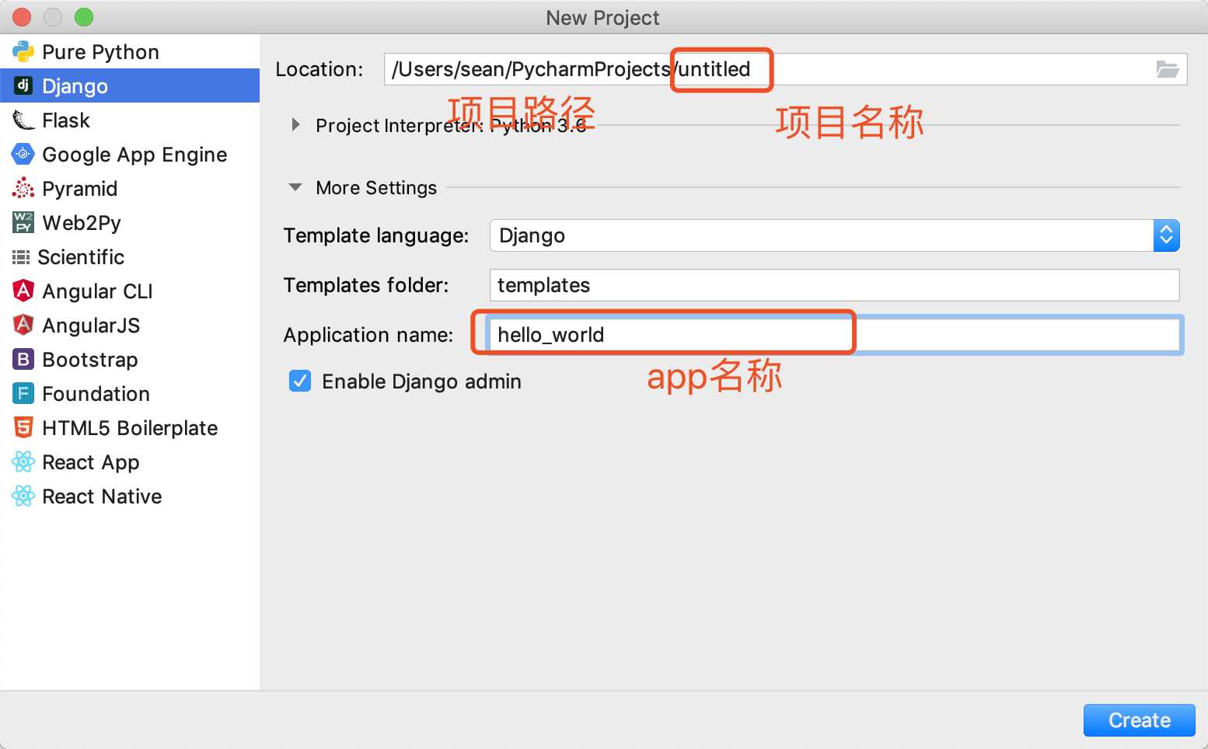This screenshot has width=1208, height=749.
Task: Click the Angular CLI shield icon
Action: tap(23, 291)
